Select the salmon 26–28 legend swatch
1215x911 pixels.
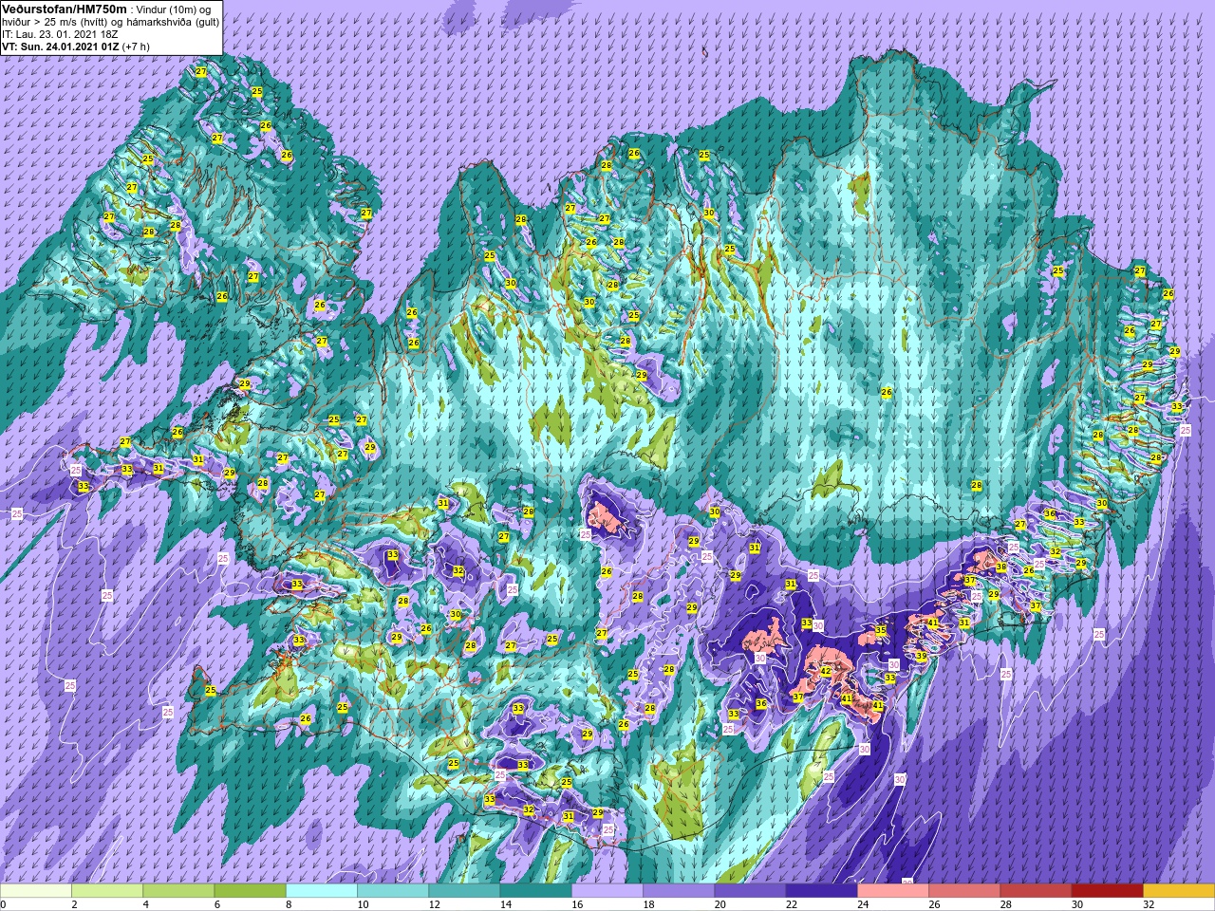pyautogui.click(x=964, y=891)
